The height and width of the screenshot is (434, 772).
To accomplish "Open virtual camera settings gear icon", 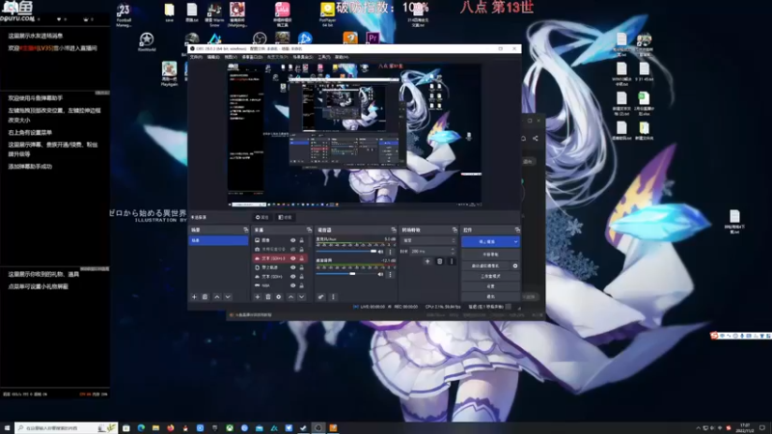I will pyautogui.click(x=515, y=266).
